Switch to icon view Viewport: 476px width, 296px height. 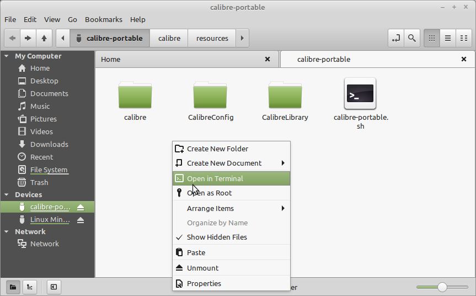pos(432,38)
